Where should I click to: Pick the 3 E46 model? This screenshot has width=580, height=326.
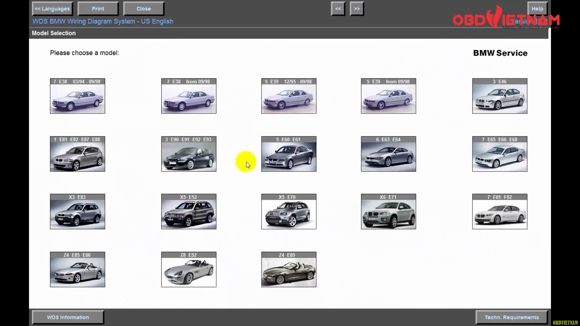coord(500,96)
